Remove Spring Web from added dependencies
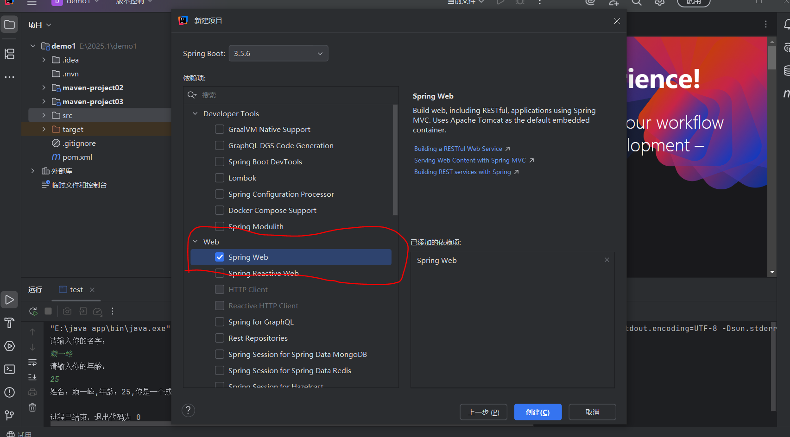This screenshot has height=437, width=790. (607, 260)
